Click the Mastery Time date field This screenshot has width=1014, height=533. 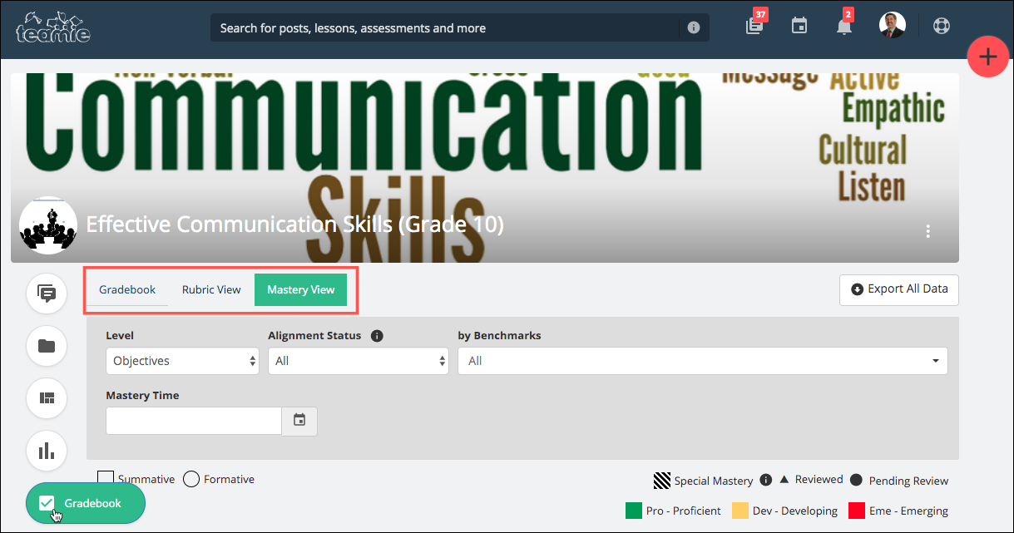click(x=194, y=421)
